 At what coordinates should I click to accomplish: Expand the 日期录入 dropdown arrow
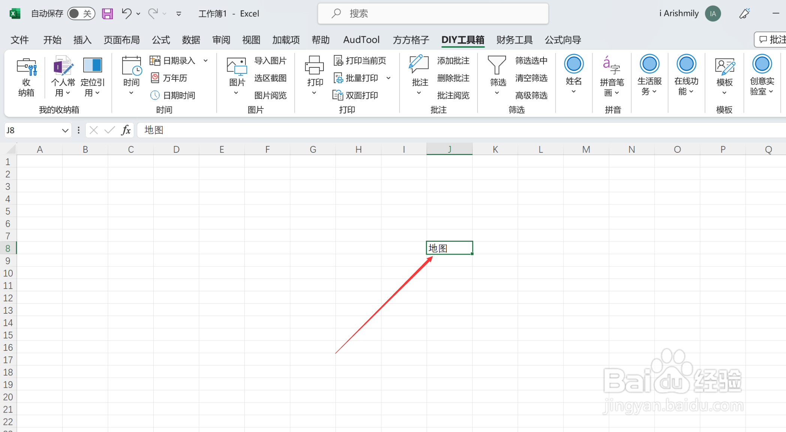click(x=206, y=61)
